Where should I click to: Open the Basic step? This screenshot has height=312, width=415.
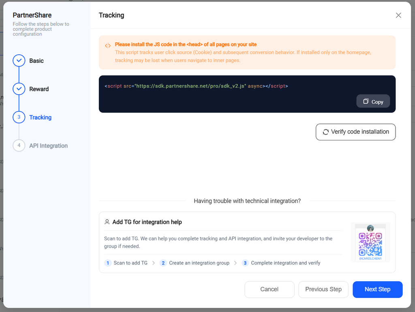pyautogui.click(x=36, y=60)
